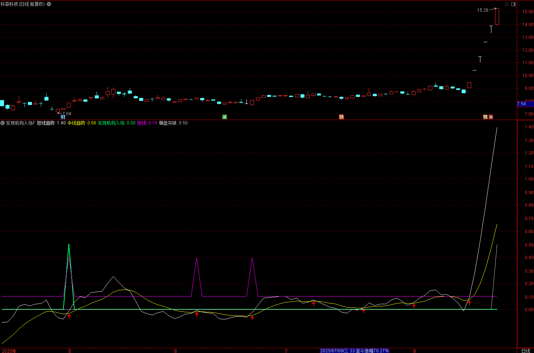Screen dimensions: 534x353
Task: Click the 科森科技(日线.前复权) chart title
Action: (23, 4)
